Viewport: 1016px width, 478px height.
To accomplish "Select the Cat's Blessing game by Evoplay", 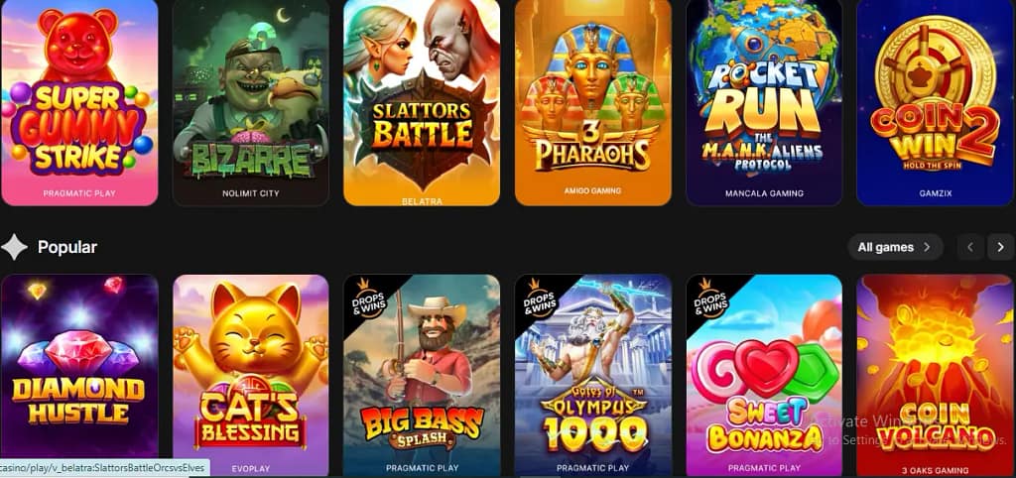I will (x=251, y=376).
